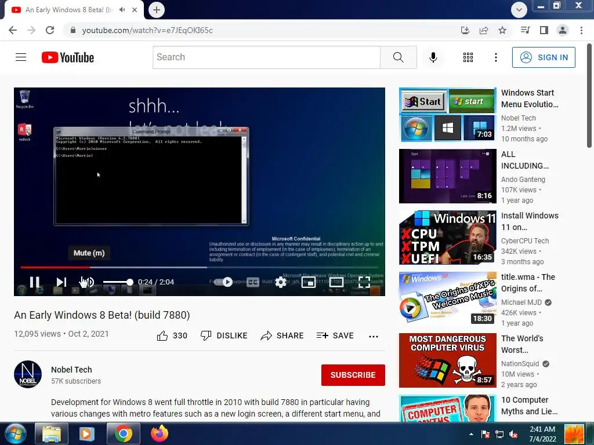Focus the YouTube Search field

click(266, 57)
